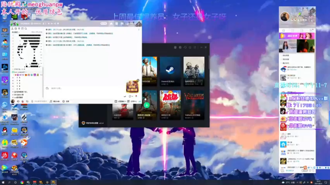
Task: Click search magnifier in channel sidebar
Action: point(26,28)
